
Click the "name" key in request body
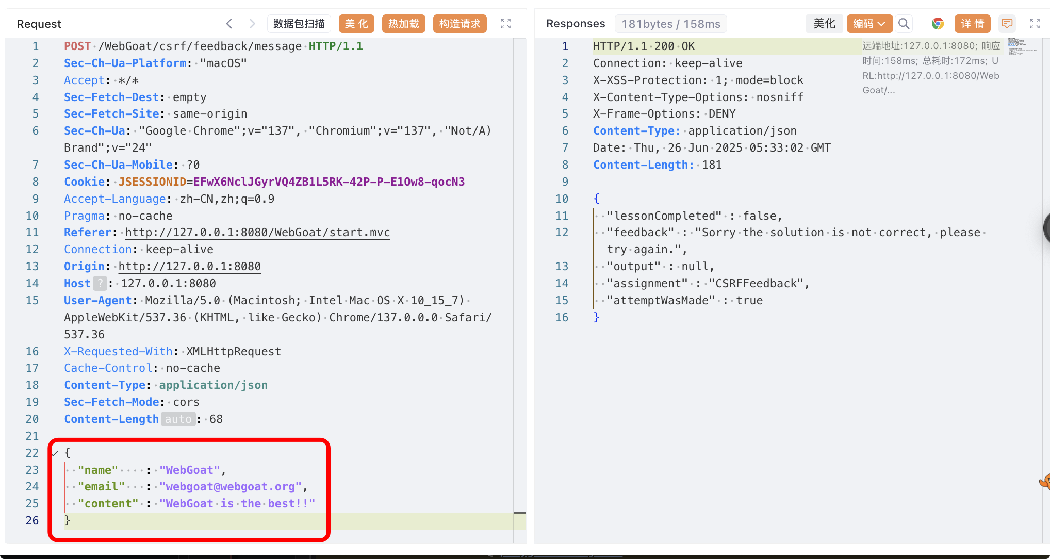(98, 470)
